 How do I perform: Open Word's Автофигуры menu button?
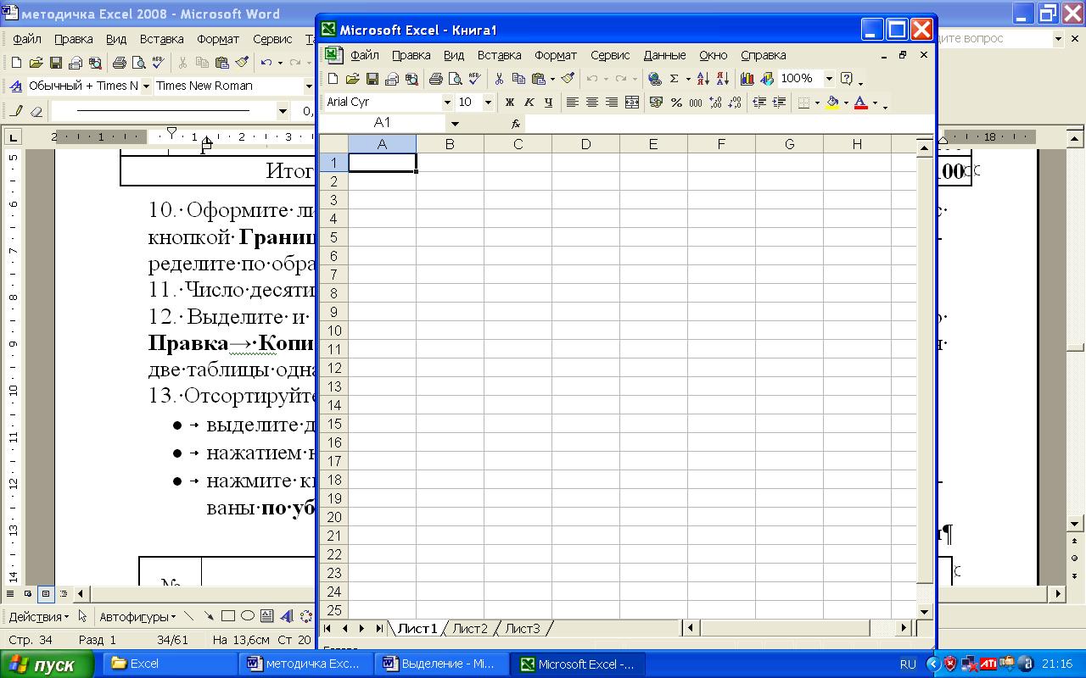point(137,616)
